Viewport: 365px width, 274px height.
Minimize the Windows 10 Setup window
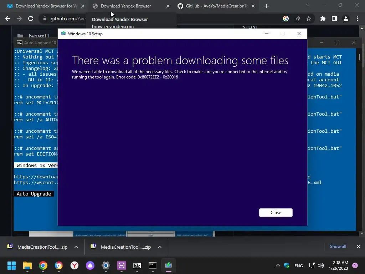267,34
